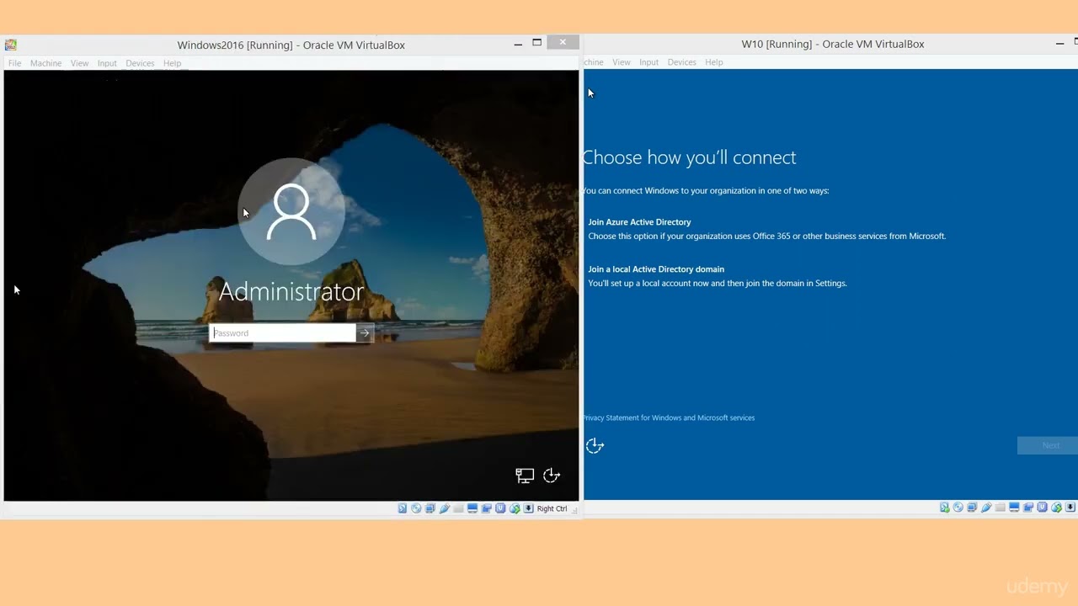Open Help menu in Windows2016 window

pyautogui.click(x=172, y=63)
